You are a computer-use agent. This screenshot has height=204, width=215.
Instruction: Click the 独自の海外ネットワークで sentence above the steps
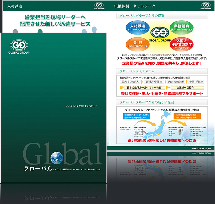point(155,77)
